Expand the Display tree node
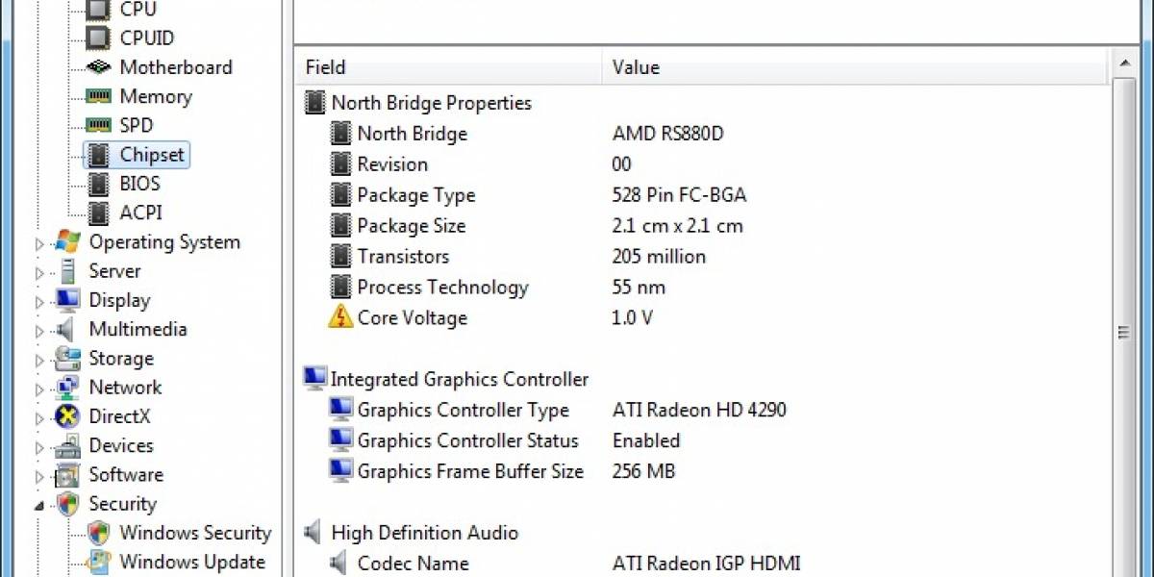This screenshot has height=577, width=1154. [39, 302]
